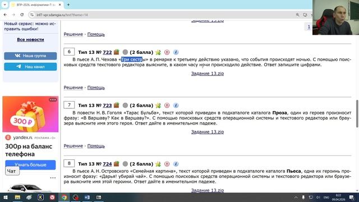
Task: Open the 300 ₽ gift ad image
Action: click(30, 114)
